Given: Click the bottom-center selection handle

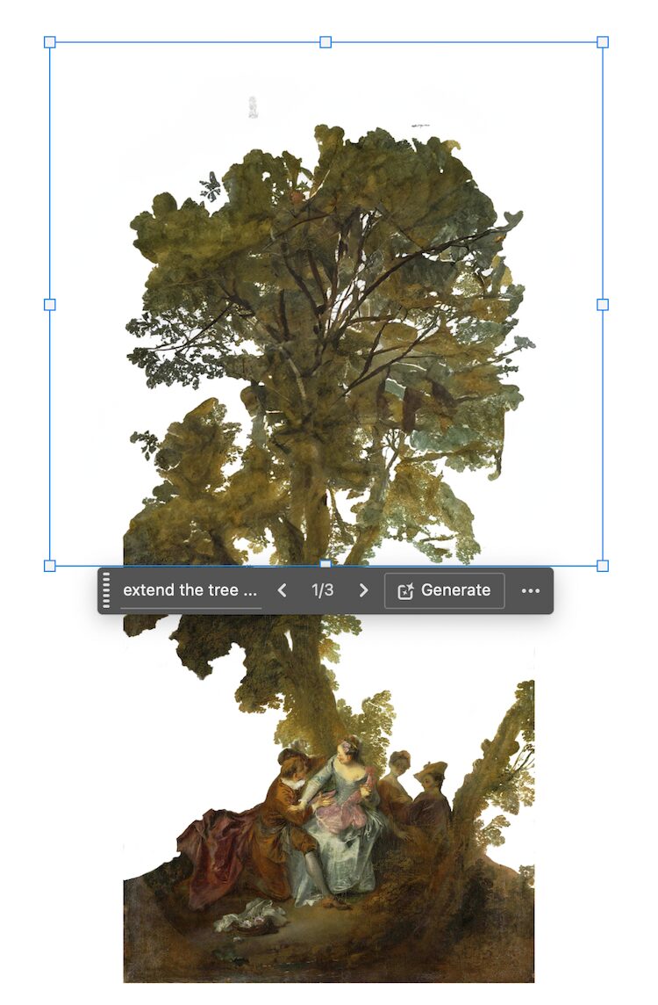Looking at the screenshot, I should (x=325, y=564).
